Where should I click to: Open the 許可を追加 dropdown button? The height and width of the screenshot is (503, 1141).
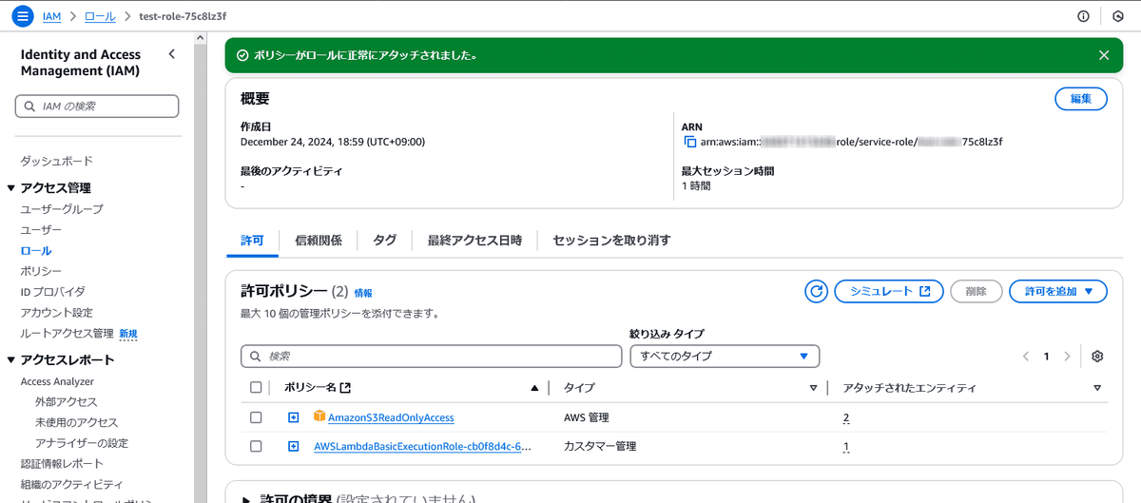click(1058, 291)
